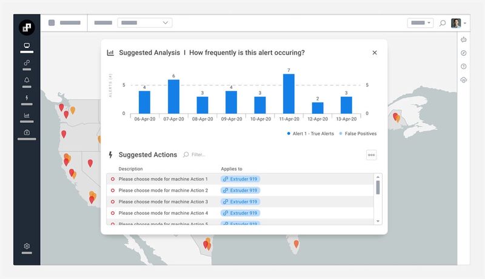The height and width of the screenshot is (279, 485).
Task: Click the app logo in sidebar
Action: [27, 27]
